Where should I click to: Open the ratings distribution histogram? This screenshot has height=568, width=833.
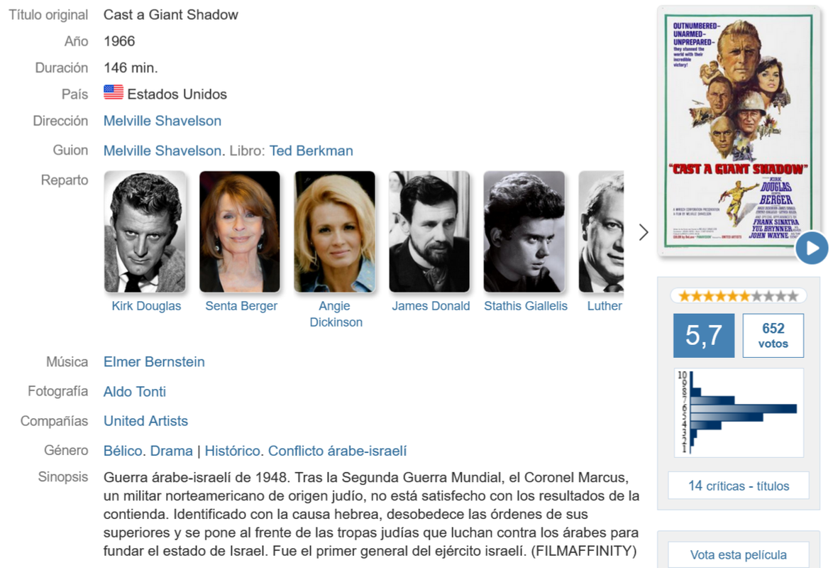(739, 413)
